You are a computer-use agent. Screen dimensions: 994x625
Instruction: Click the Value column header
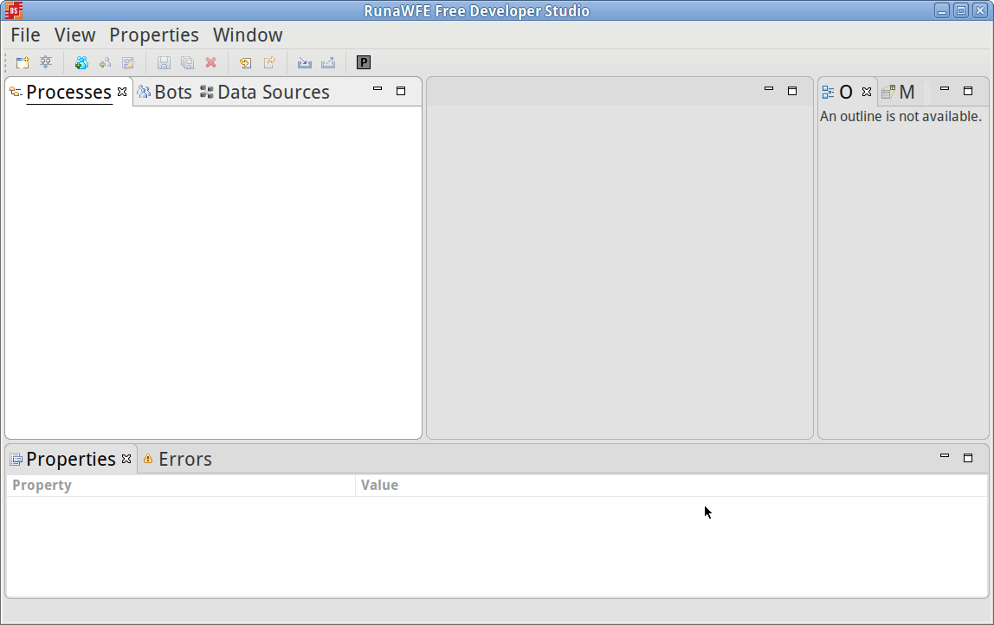pos(379,486)
